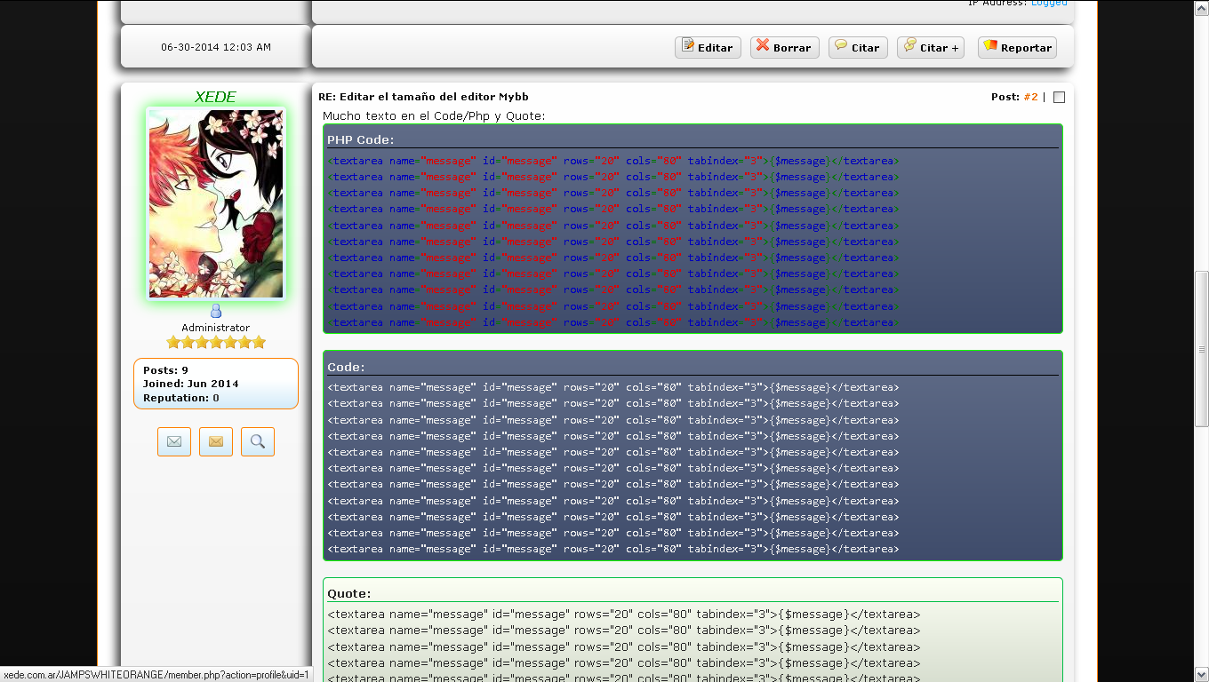Click the scrollbar down arrow
Screen dimensions: 1209x682
(1201, 674)
